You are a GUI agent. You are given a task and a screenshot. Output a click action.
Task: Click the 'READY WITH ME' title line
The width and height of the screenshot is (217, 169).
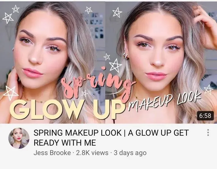65,143
